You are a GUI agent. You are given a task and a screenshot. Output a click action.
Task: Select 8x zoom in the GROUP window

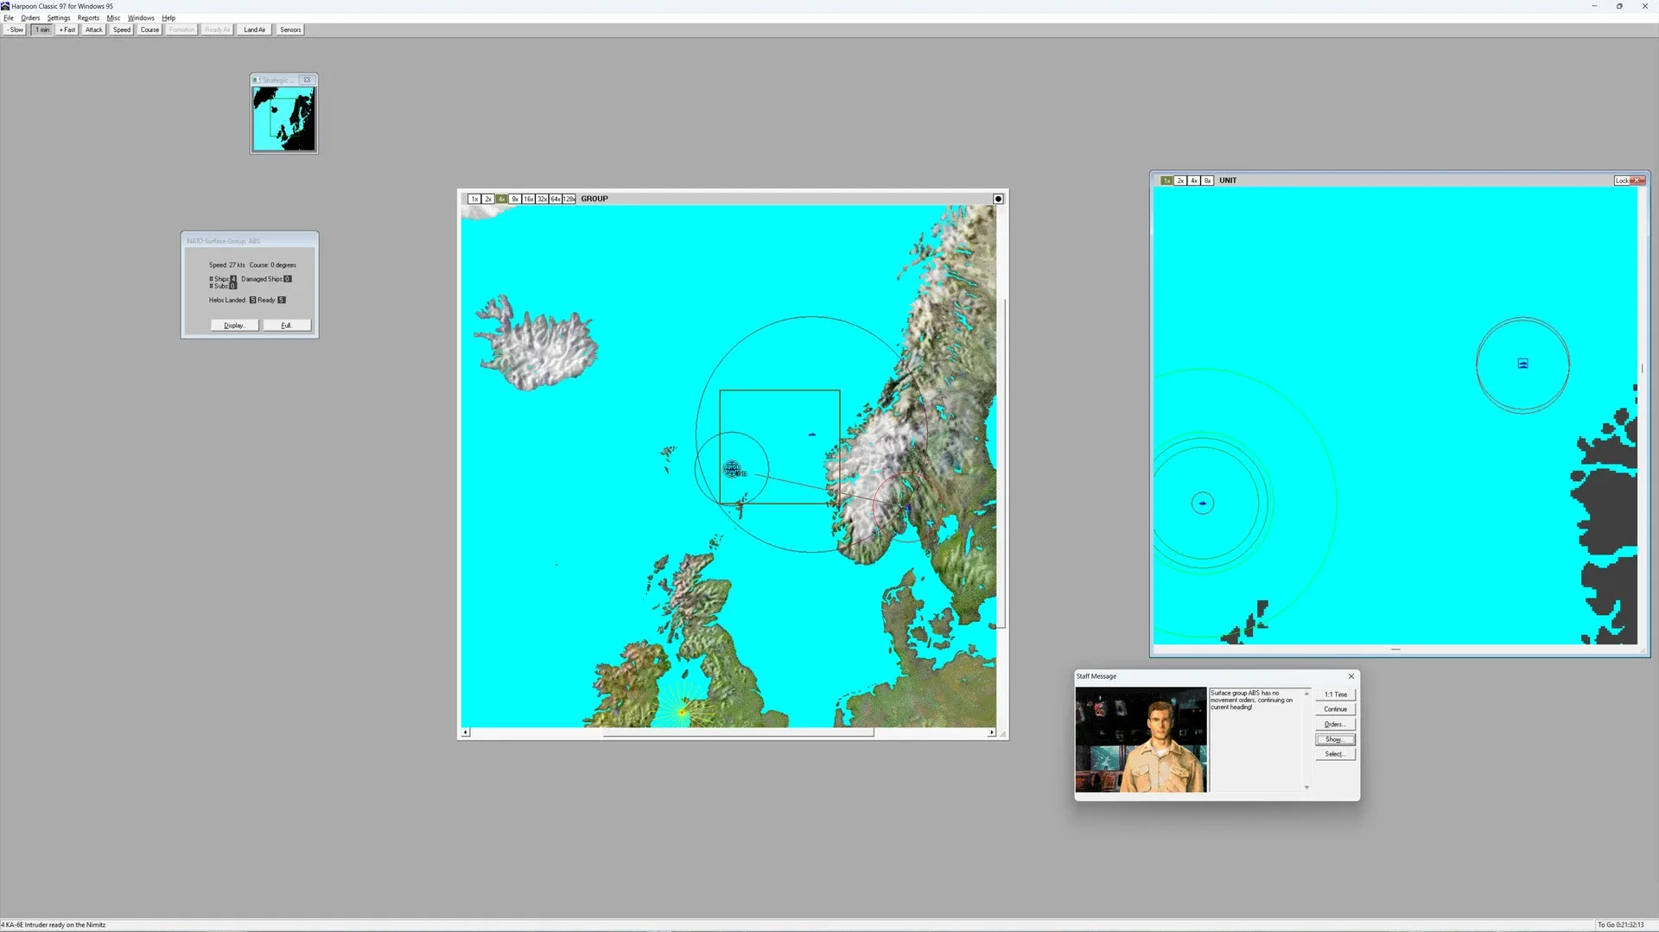point(515,199)
